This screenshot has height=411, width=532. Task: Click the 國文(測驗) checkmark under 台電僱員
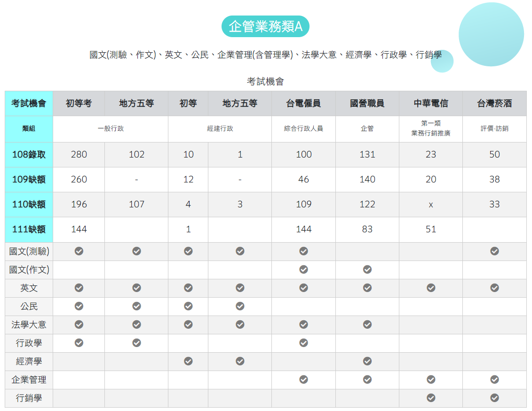tap(304, 251)
